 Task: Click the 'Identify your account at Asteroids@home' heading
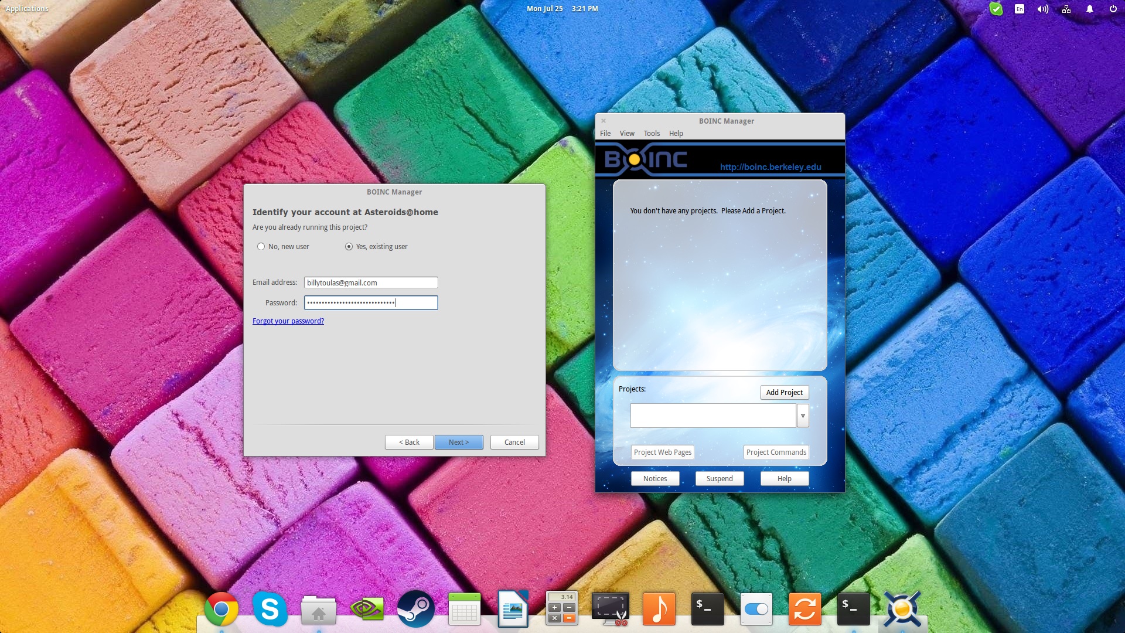(x=345, y=212)
